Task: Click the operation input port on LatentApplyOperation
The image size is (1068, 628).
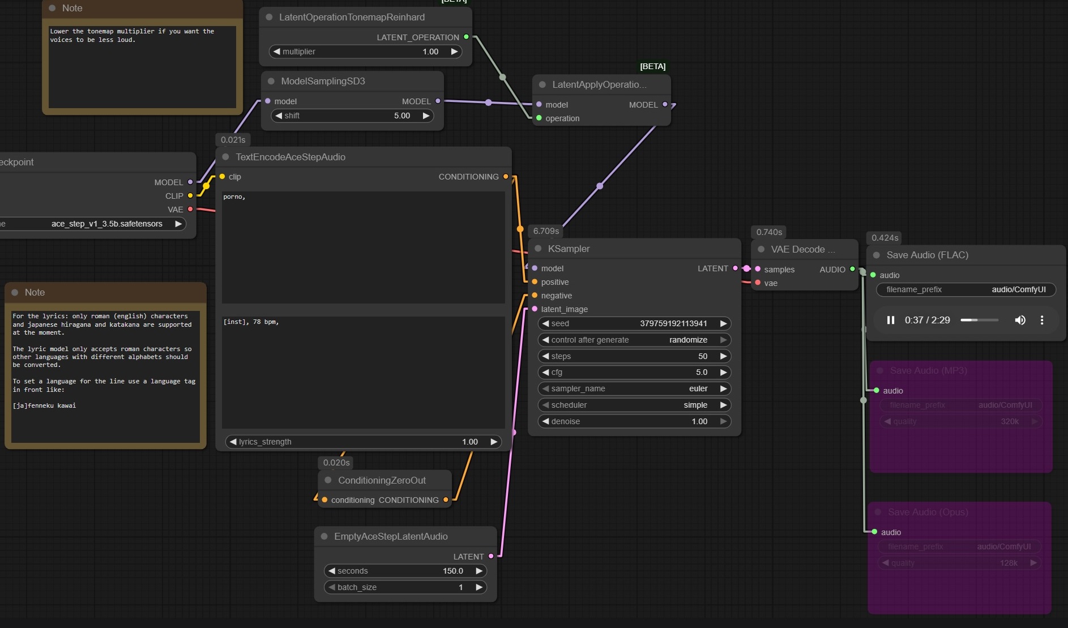Action: click(x=539, y=118)
